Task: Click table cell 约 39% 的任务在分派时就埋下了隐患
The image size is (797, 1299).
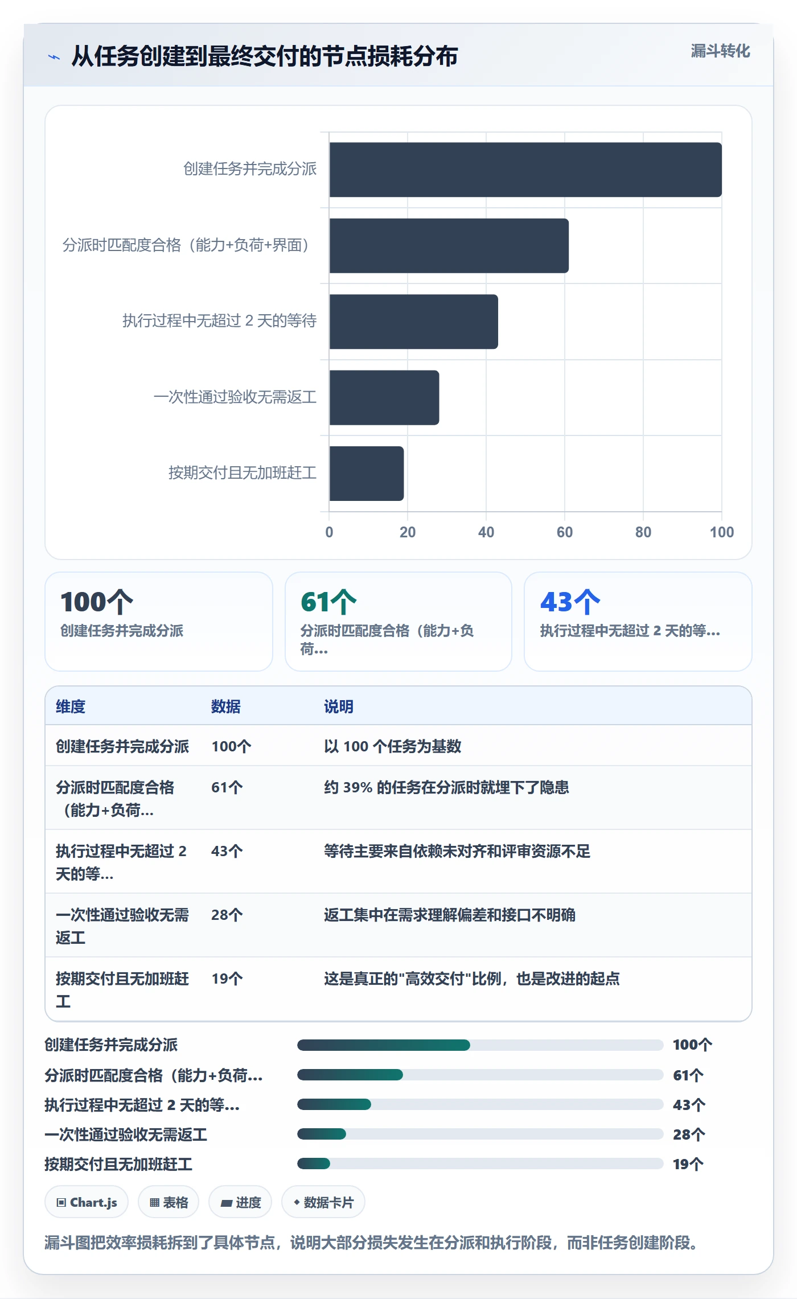Action: pos(446,787)
